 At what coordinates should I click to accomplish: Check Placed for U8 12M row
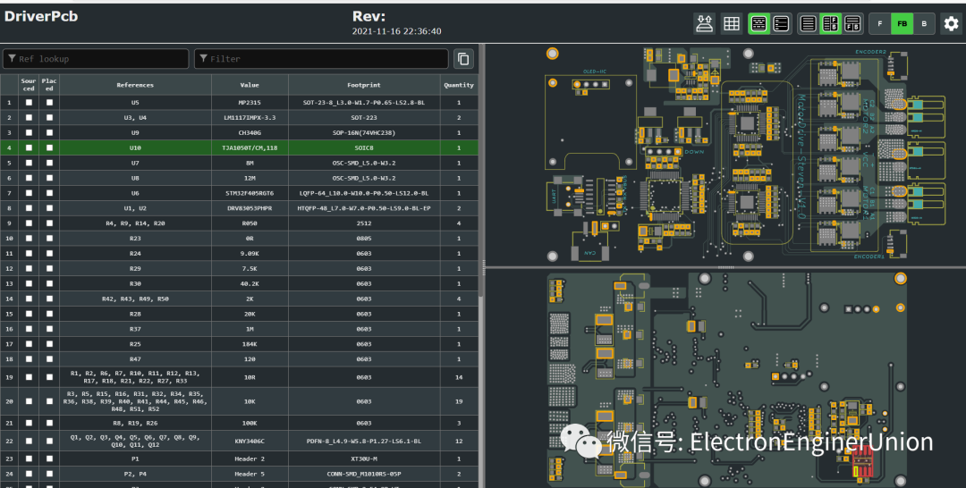tap(49, 178)
